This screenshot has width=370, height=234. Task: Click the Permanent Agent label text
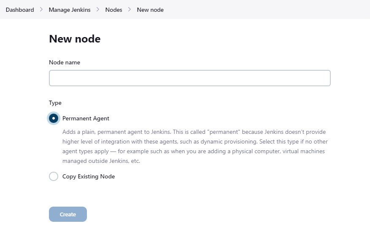point(86,118)
